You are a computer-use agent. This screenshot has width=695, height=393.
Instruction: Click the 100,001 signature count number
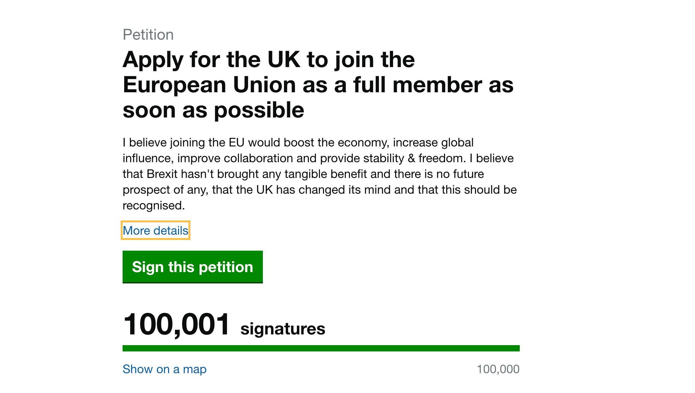coord(176,324)
